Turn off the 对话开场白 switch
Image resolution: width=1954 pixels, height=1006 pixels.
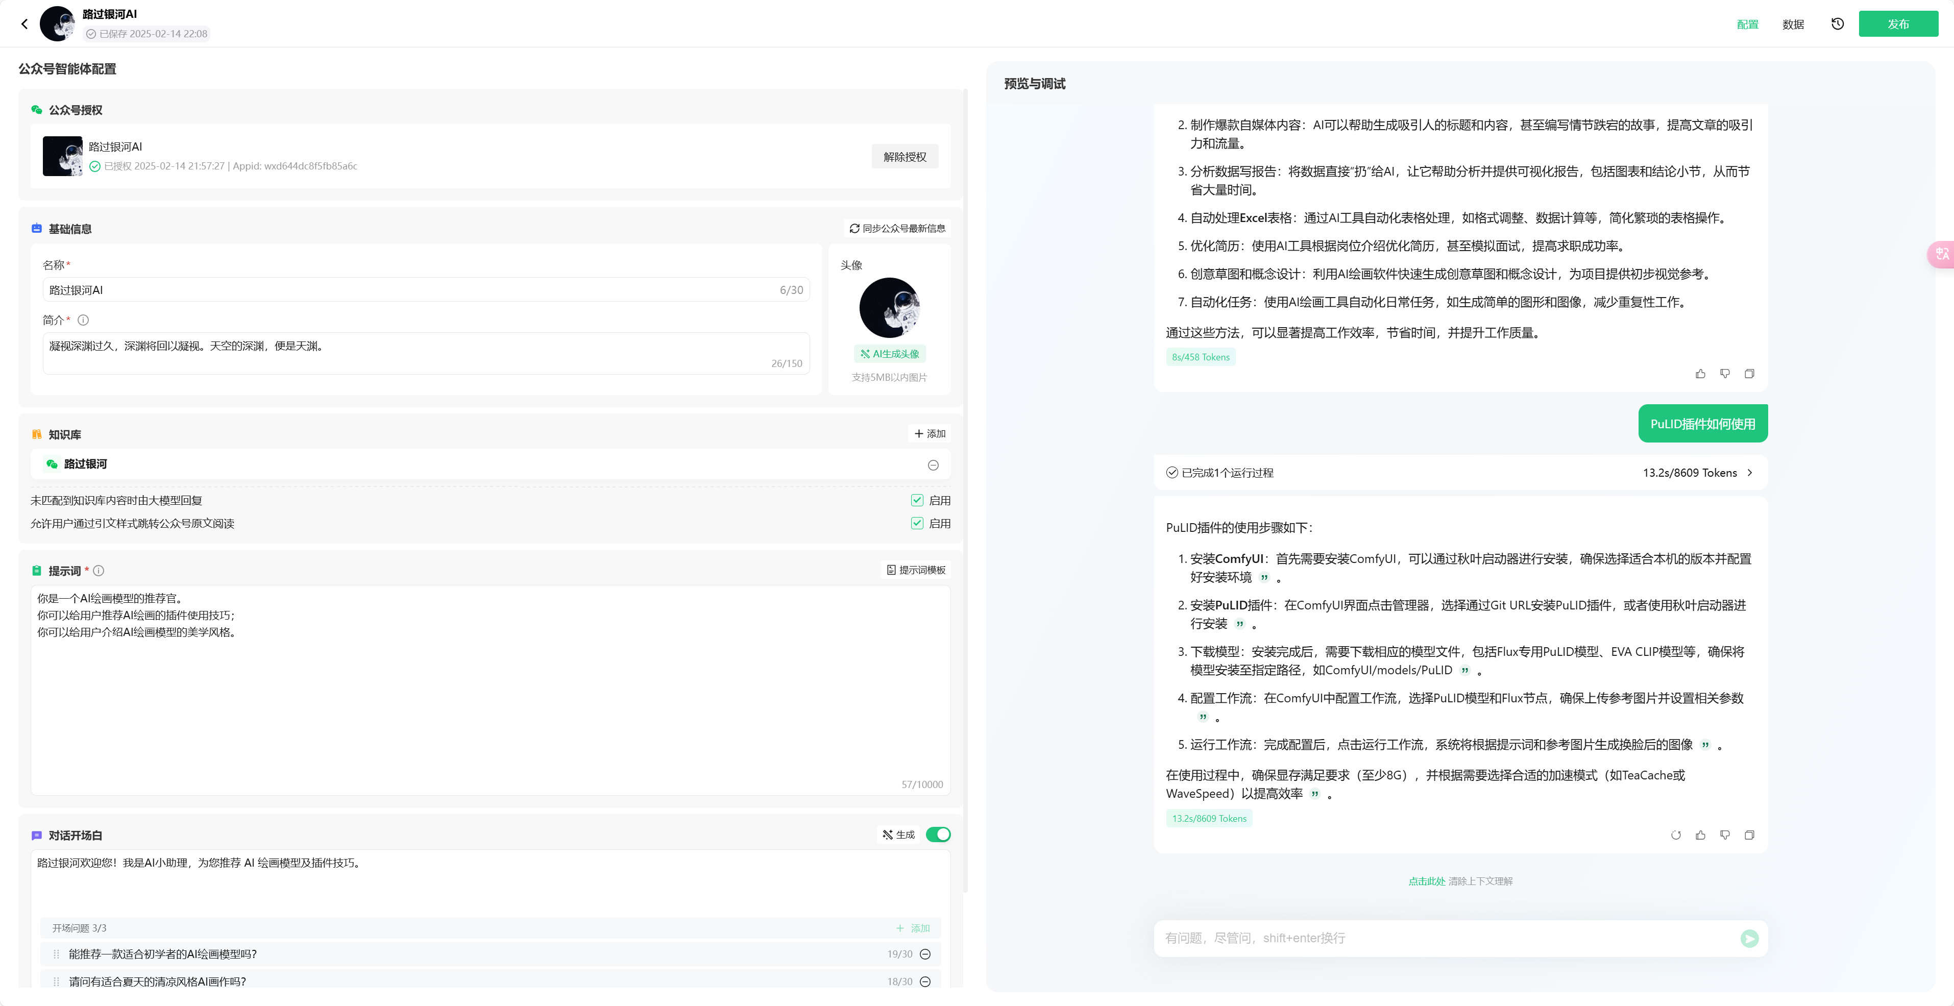[x=938, y=835]
